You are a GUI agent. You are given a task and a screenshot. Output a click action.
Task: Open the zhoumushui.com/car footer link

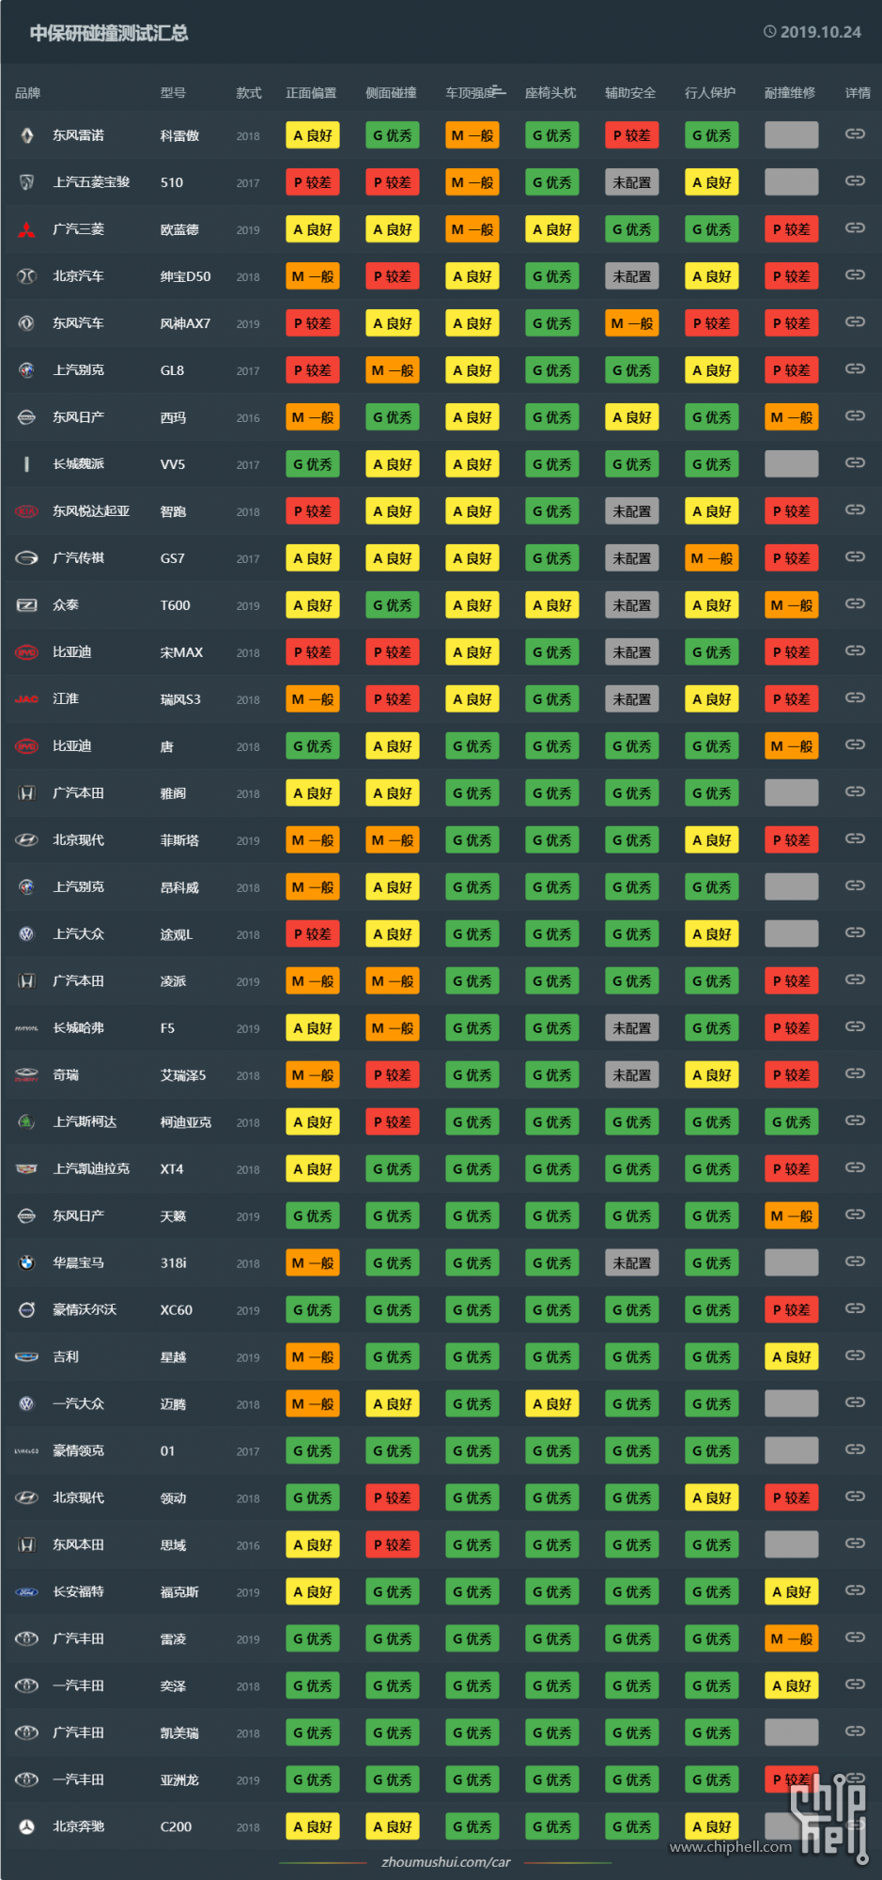point(446,1862)
